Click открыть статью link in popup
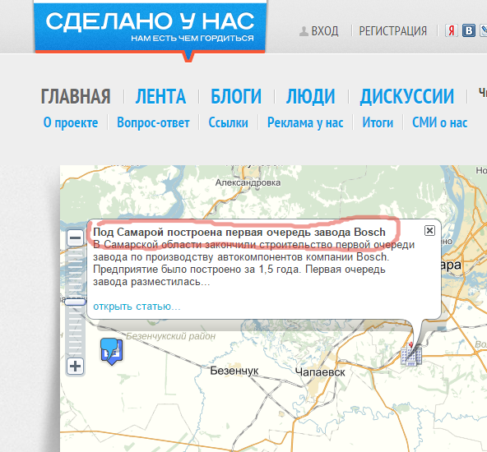Screen dimensions: 487x452 pos(137,307)
